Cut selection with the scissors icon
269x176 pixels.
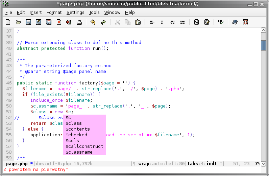[x=118, y=22]
